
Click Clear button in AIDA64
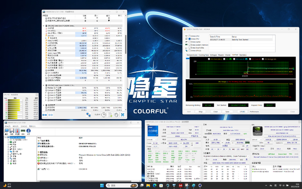coord(215,112)
